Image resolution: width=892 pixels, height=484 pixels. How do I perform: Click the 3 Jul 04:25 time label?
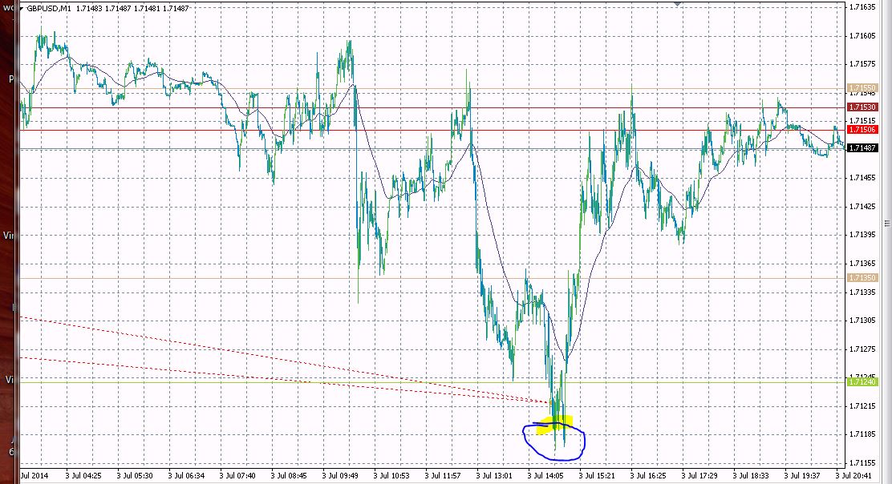click(83, 475)
